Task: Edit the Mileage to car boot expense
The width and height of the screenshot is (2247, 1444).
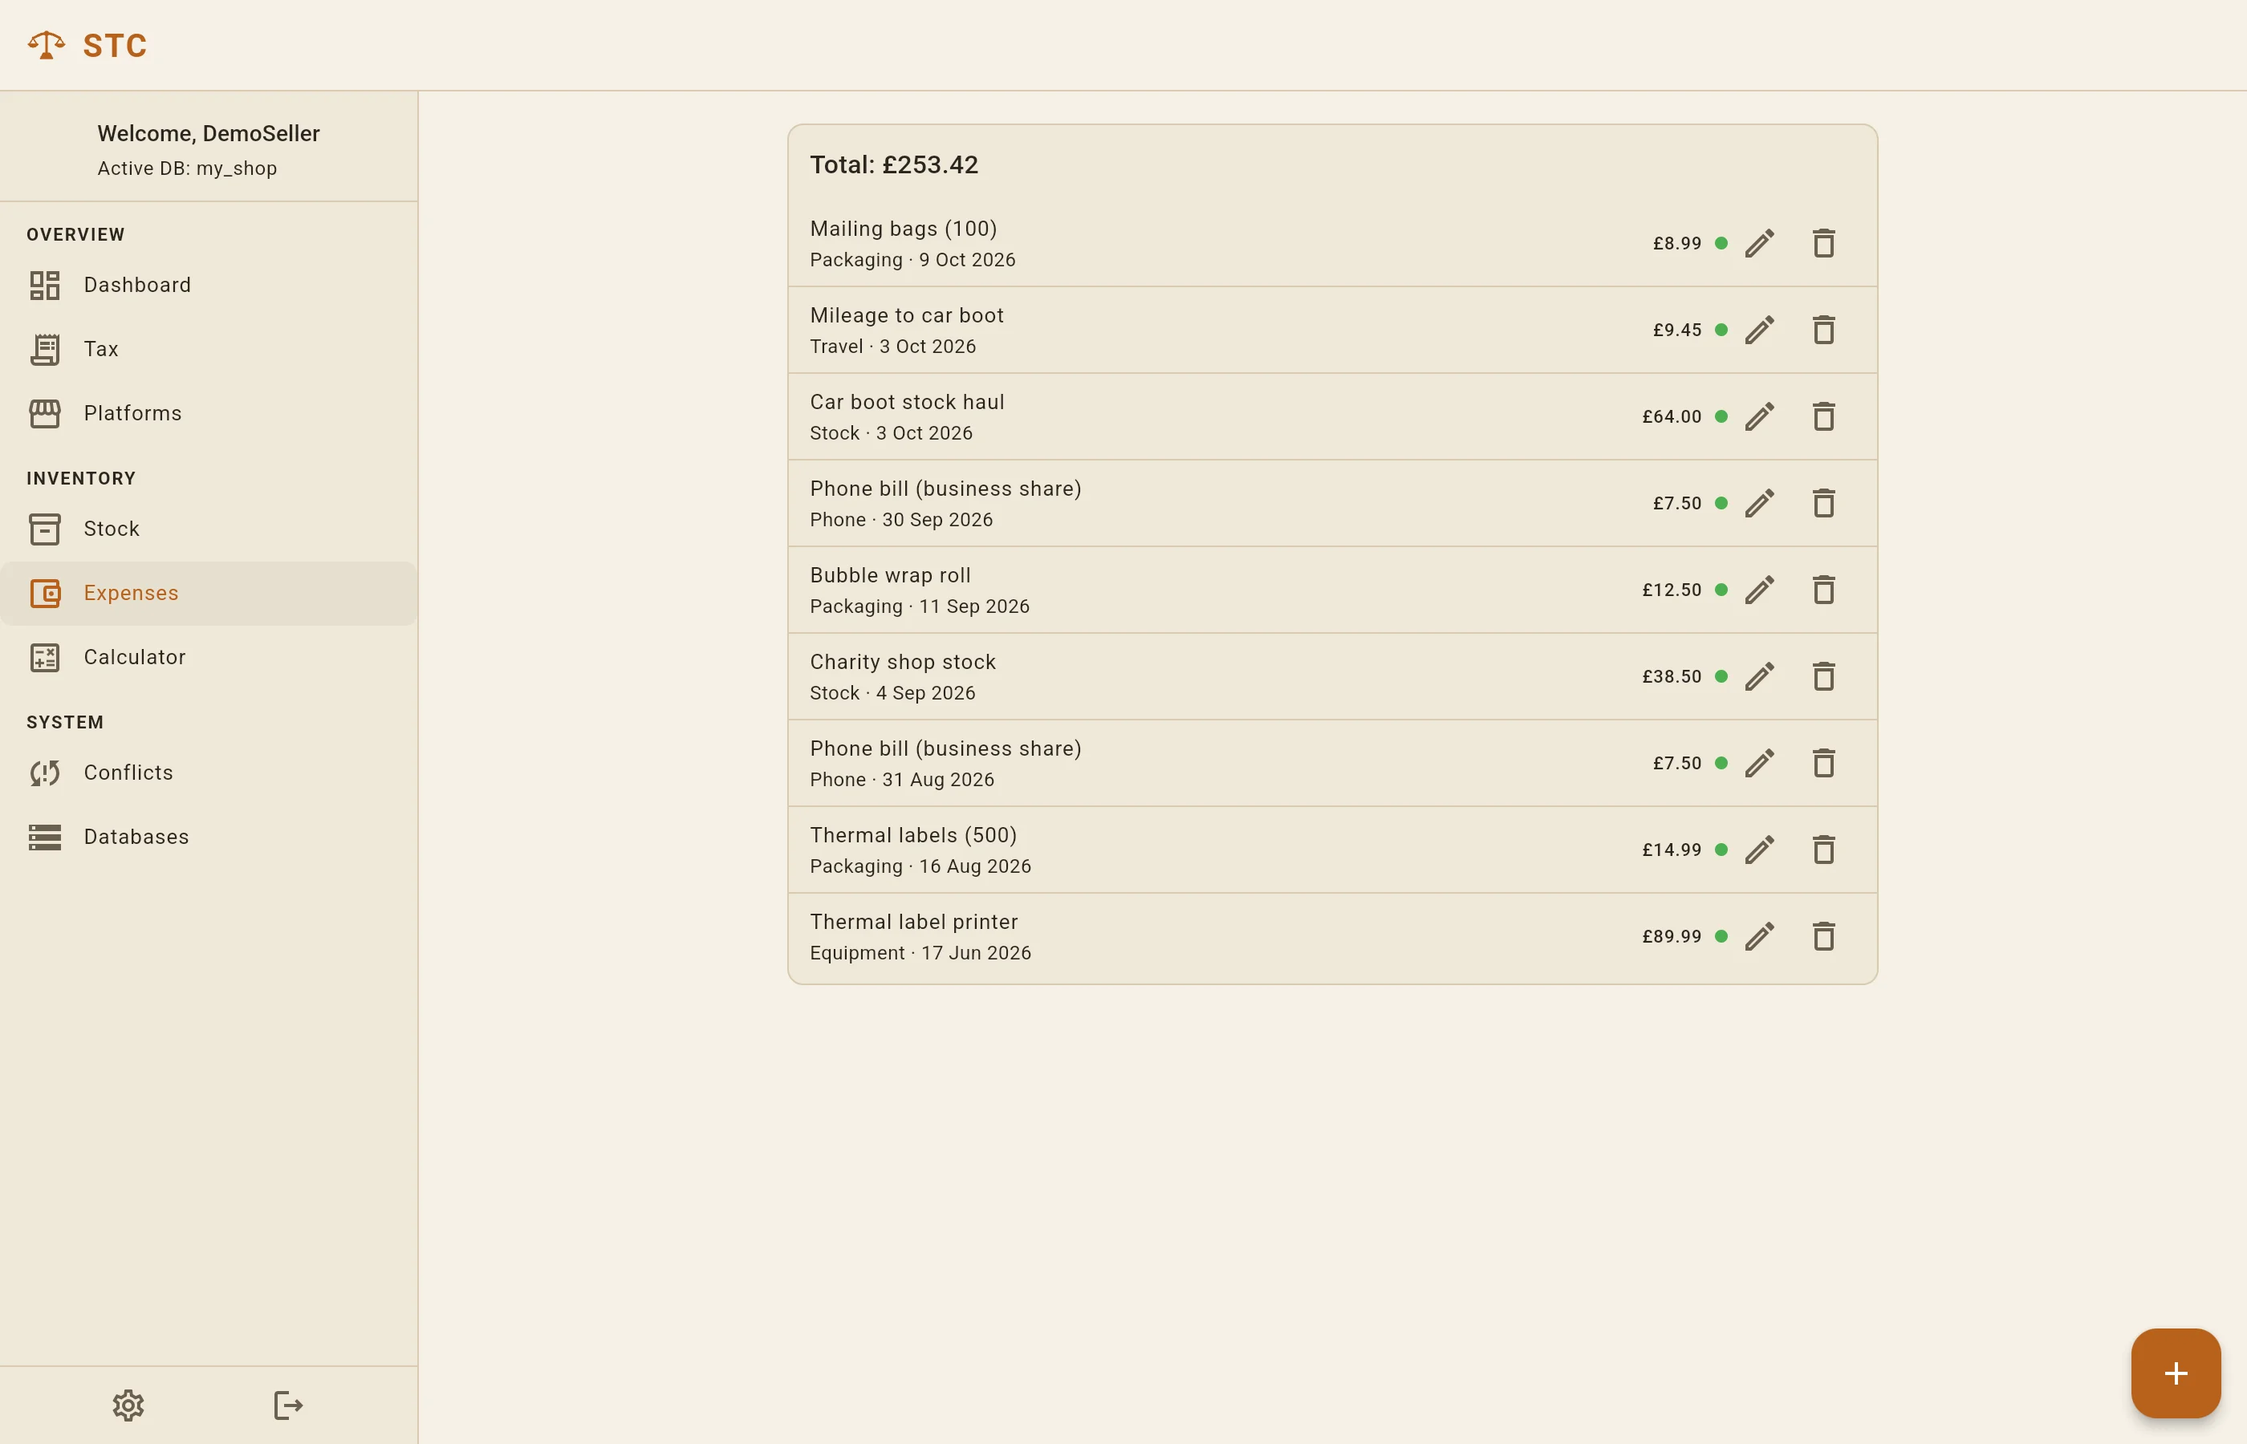Action: 1759,330
